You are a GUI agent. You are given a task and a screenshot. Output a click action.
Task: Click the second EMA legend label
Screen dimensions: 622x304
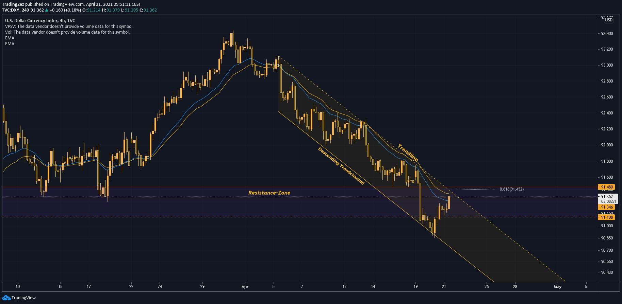[10, 44]
